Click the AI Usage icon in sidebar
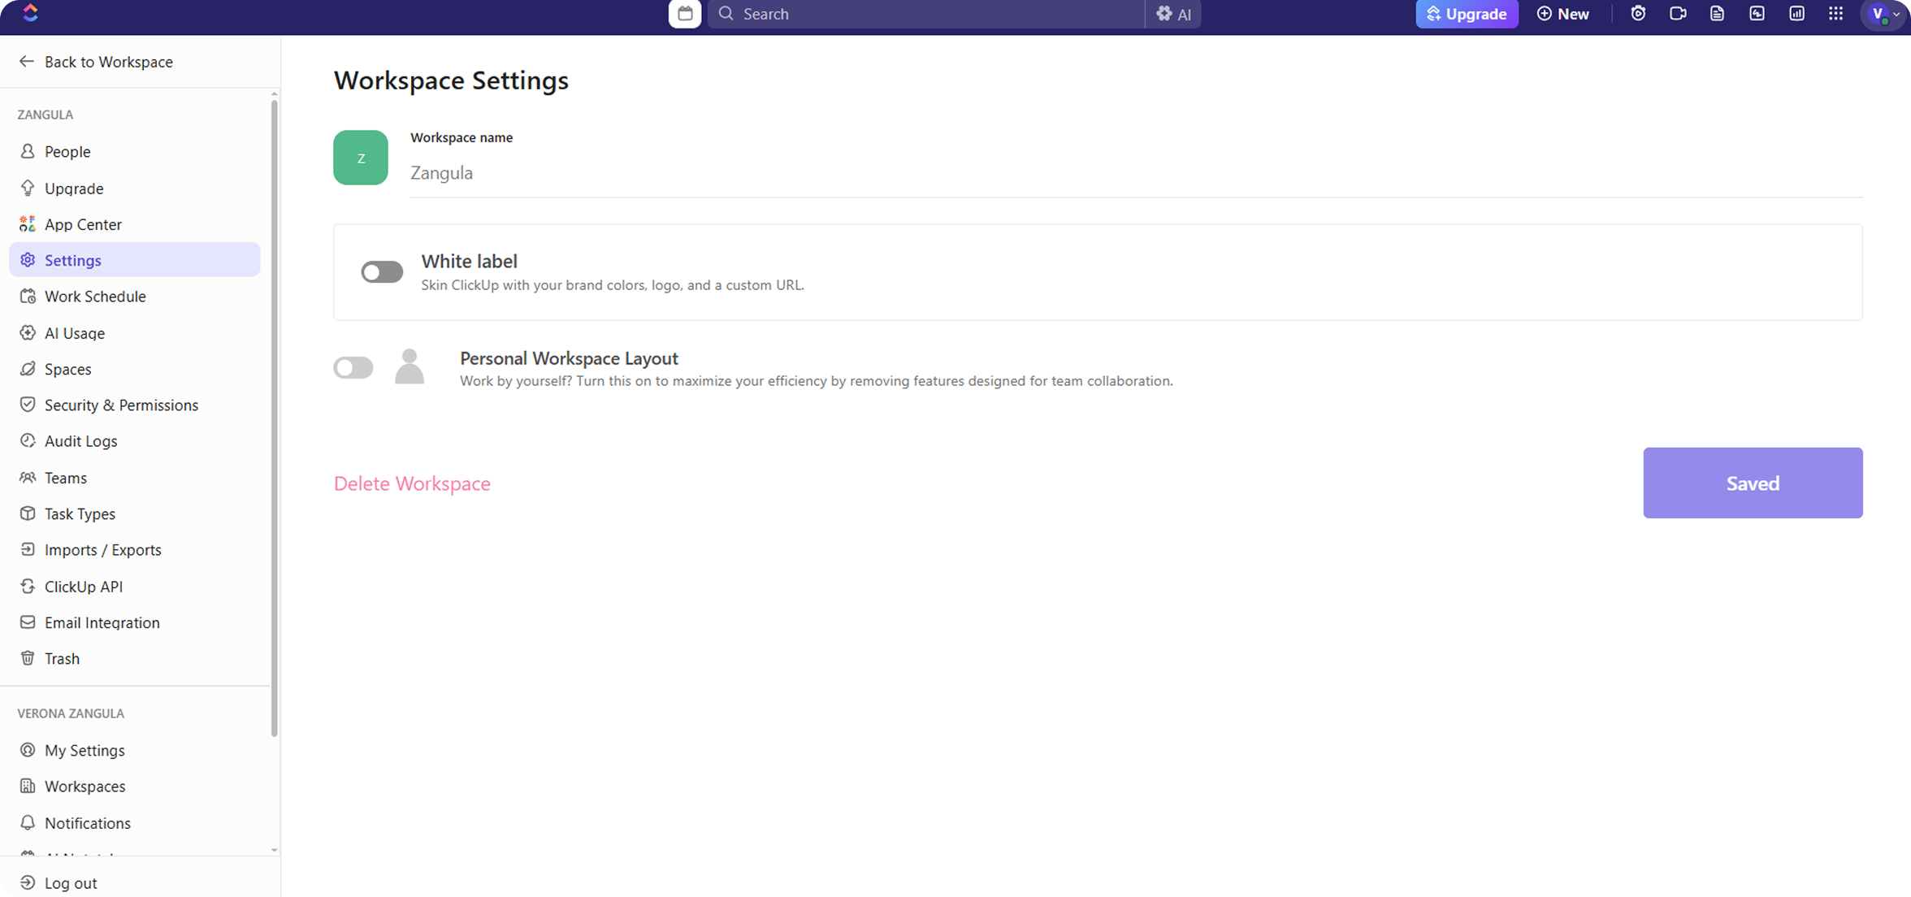Image resolution: width=1911 pixels, height=897 pixels. click(x=28, y=332)
